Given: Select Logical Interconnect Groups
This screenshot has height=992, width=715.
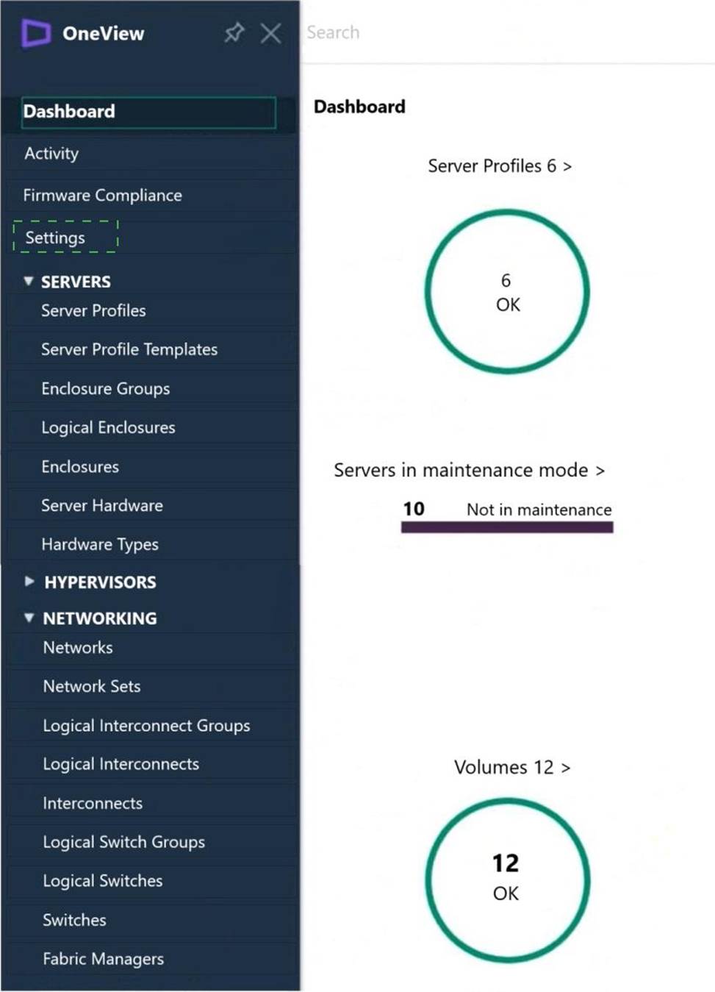Looking at the screenshot, I should [146, 726].
